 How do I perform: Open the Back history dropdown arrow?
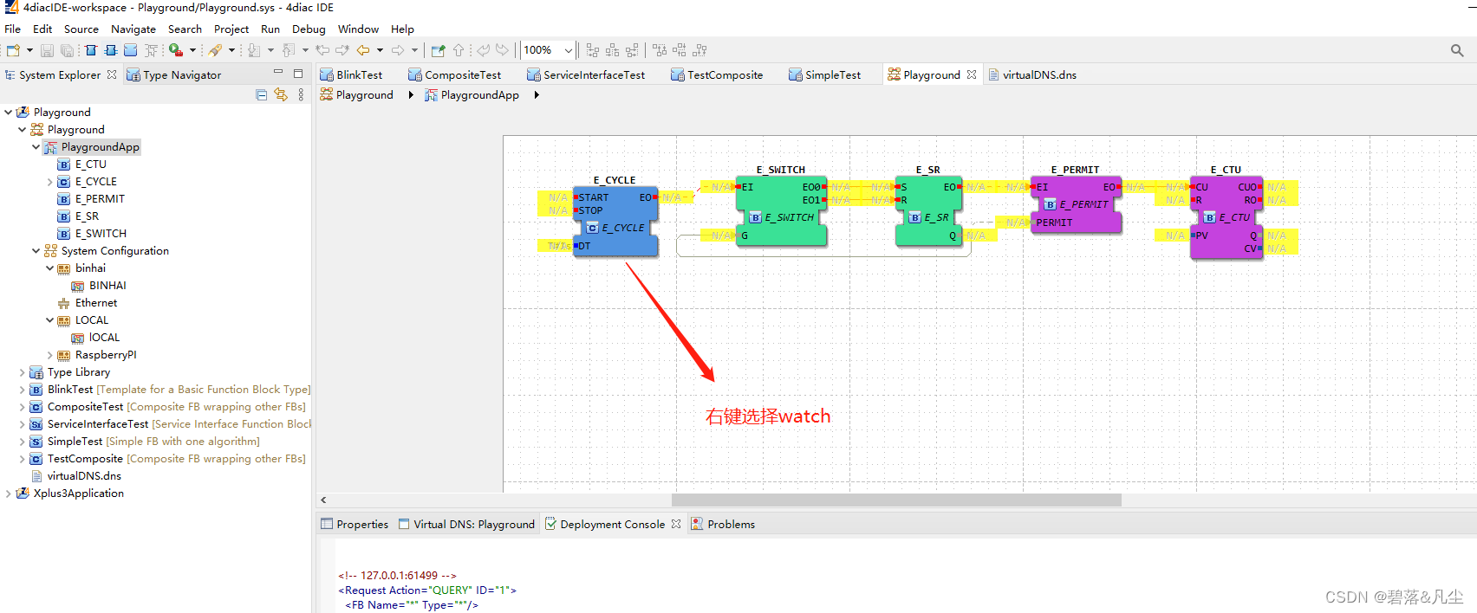(380, 50)
